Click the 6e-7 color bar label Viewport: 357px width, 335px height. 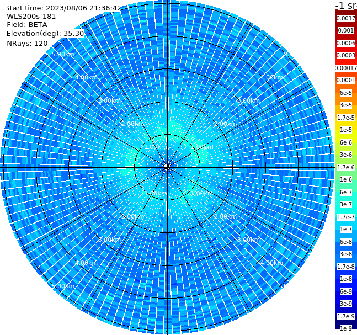click(x=346, y=192)
